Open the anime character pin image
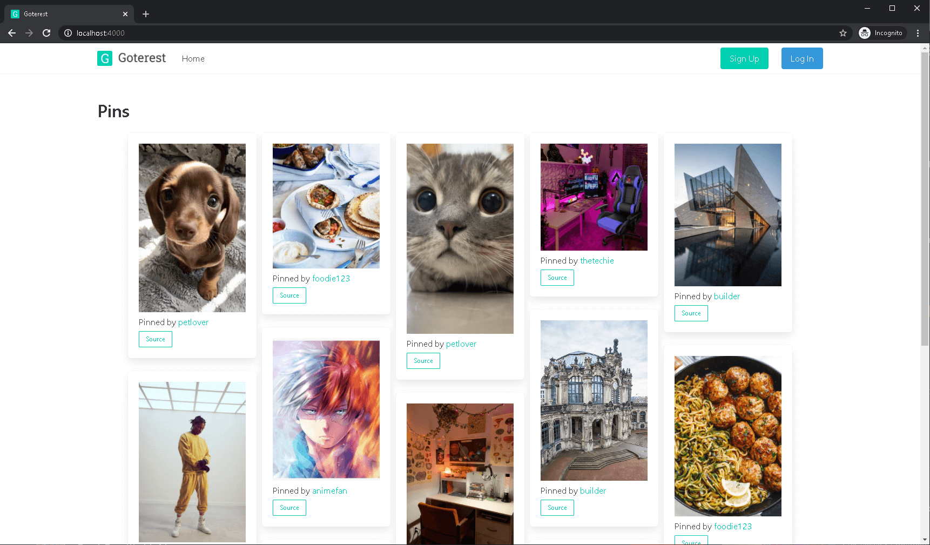 coord(326,409)
